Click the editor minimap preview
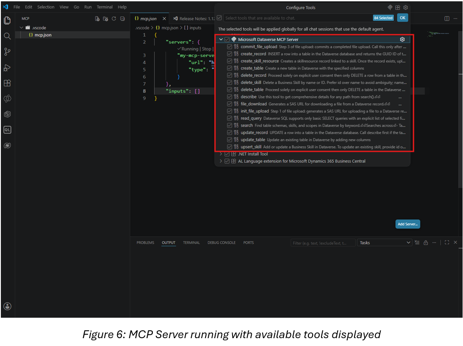The height and width of the screenshot is (346, 463). pos(439,34)
